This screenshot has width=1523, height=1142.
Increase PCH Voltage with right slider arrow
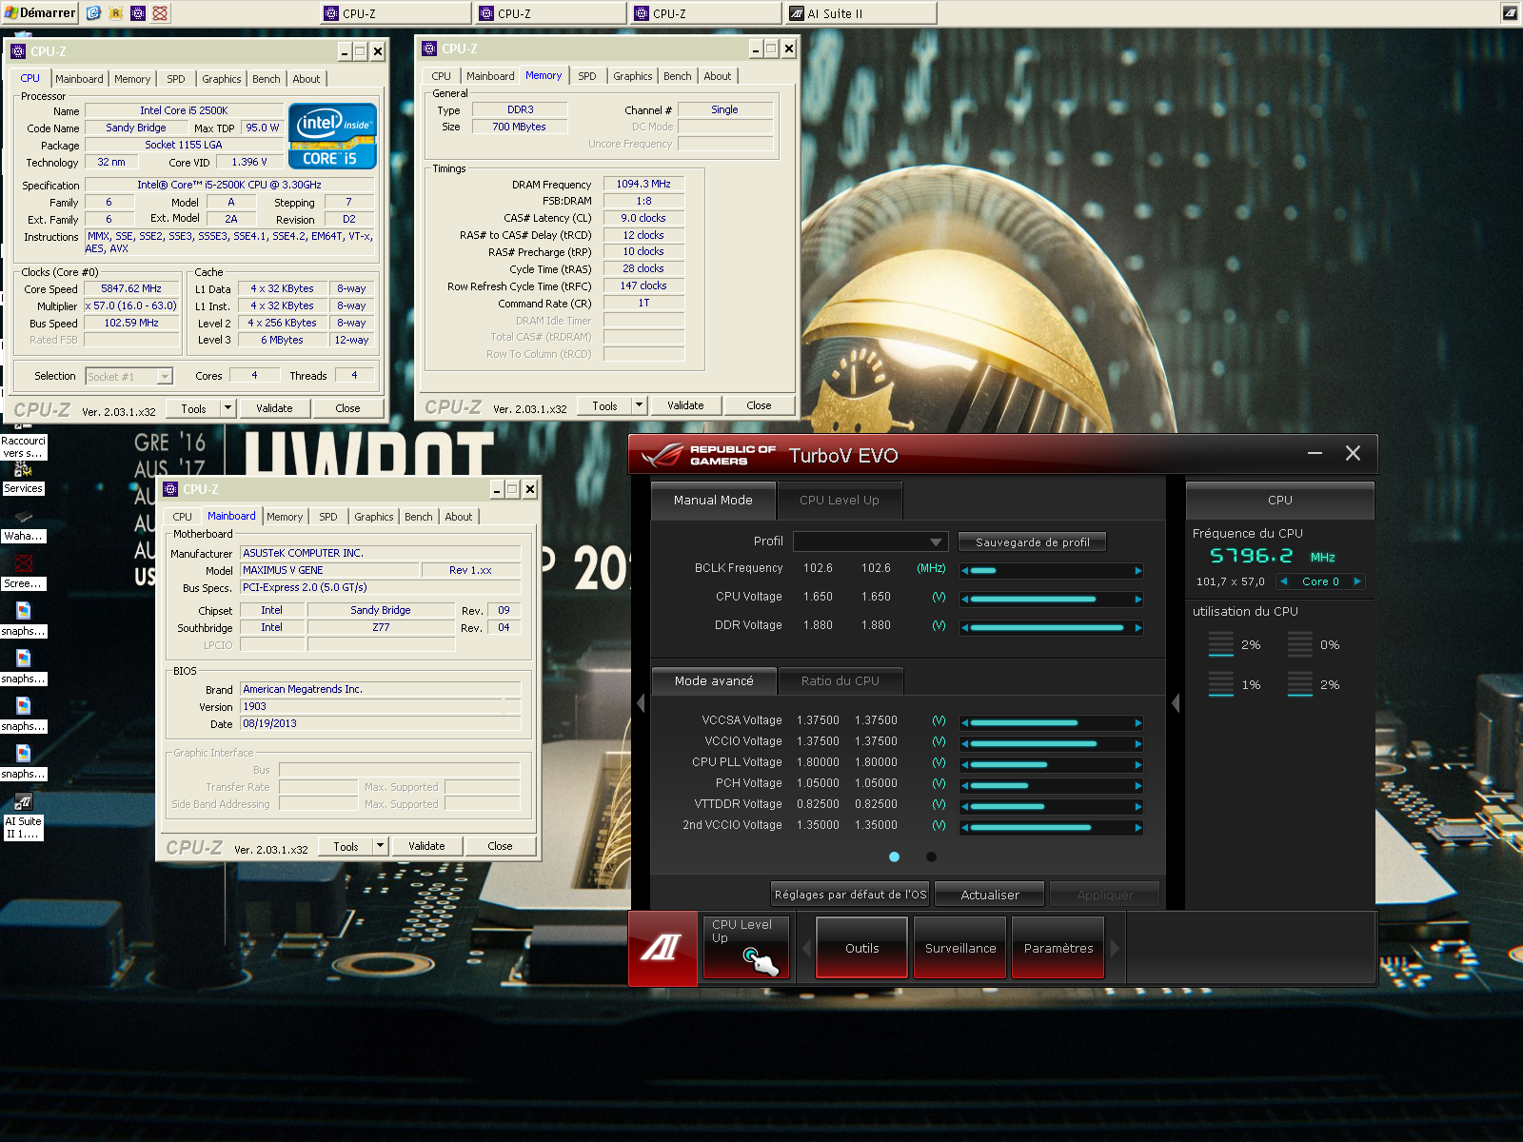[x=1137, y=786]
